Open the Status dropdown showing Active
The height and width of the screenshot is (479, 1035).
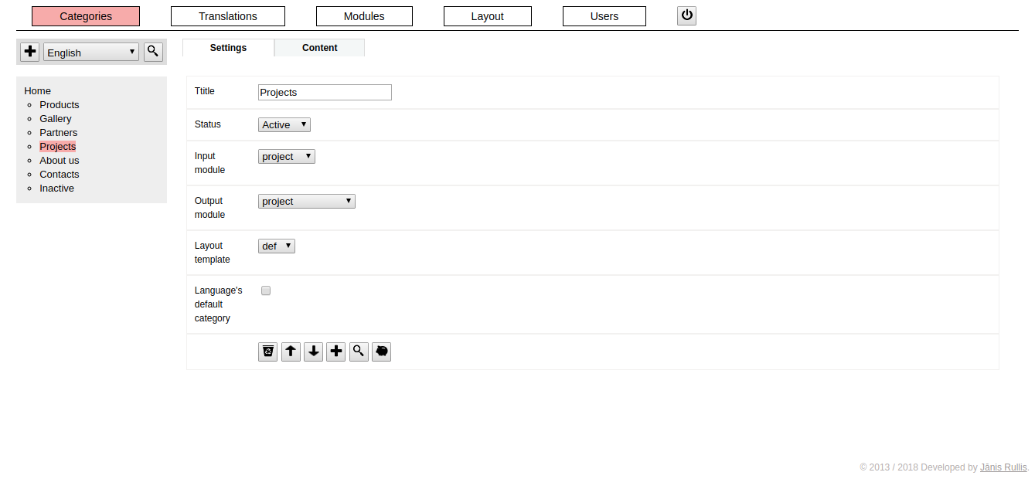coord(284,124)
